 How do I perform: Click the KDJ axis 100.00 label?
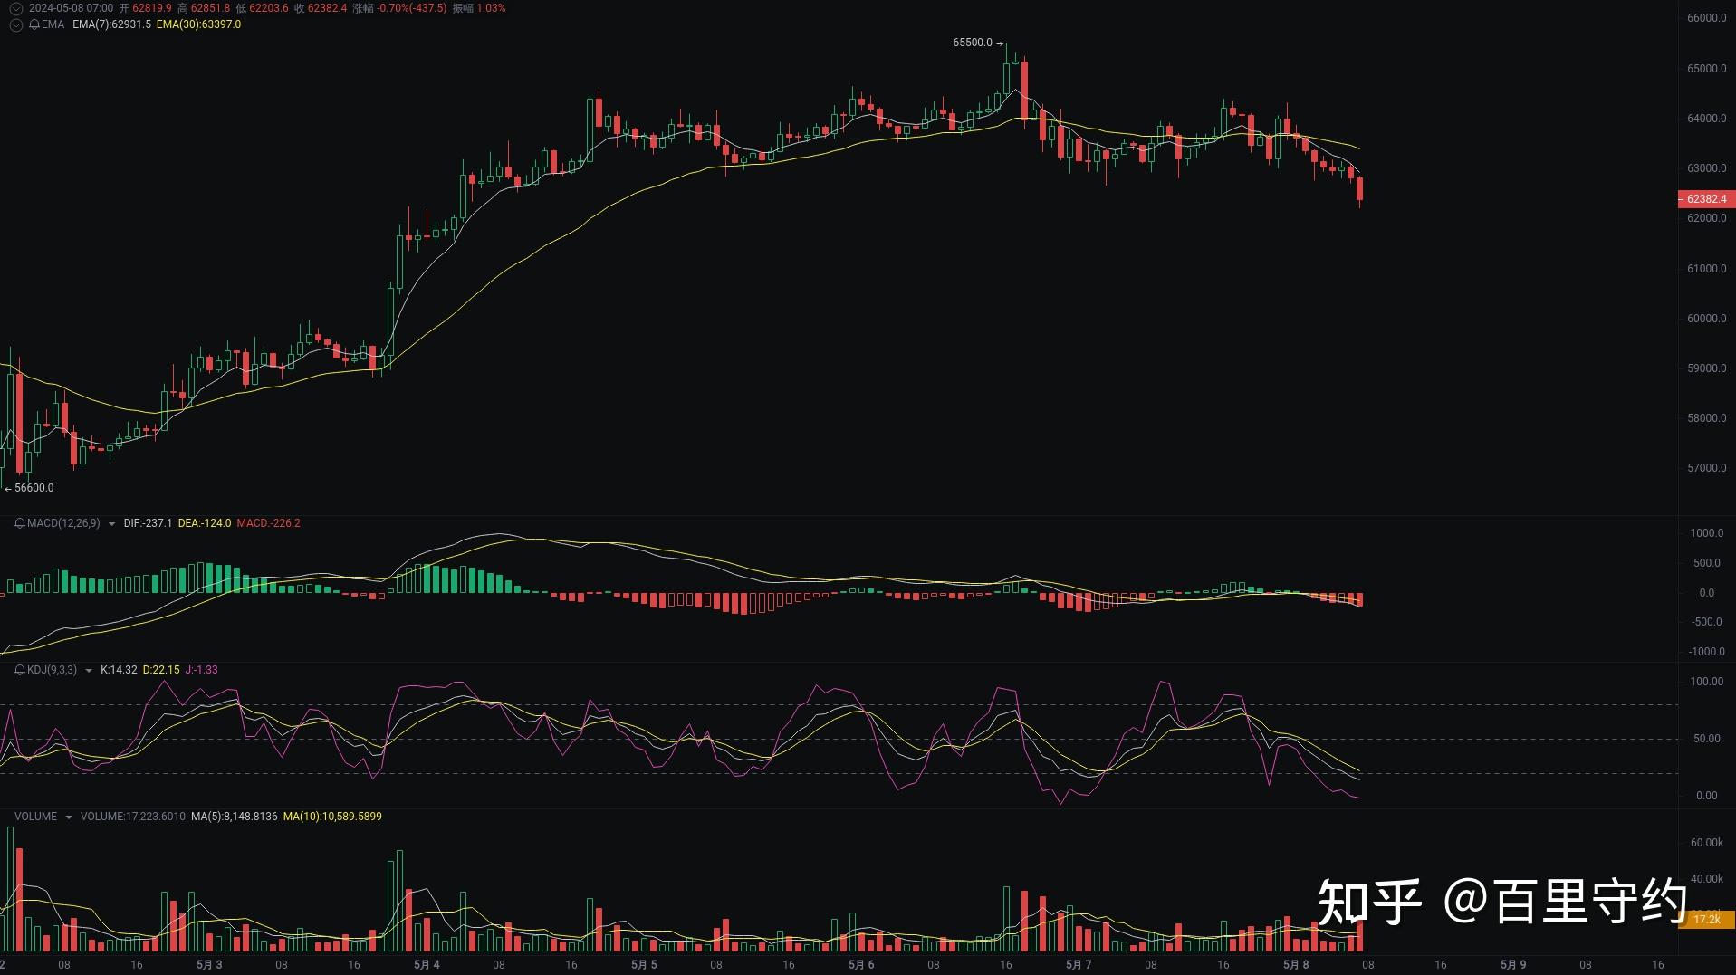pos(1707,682)
